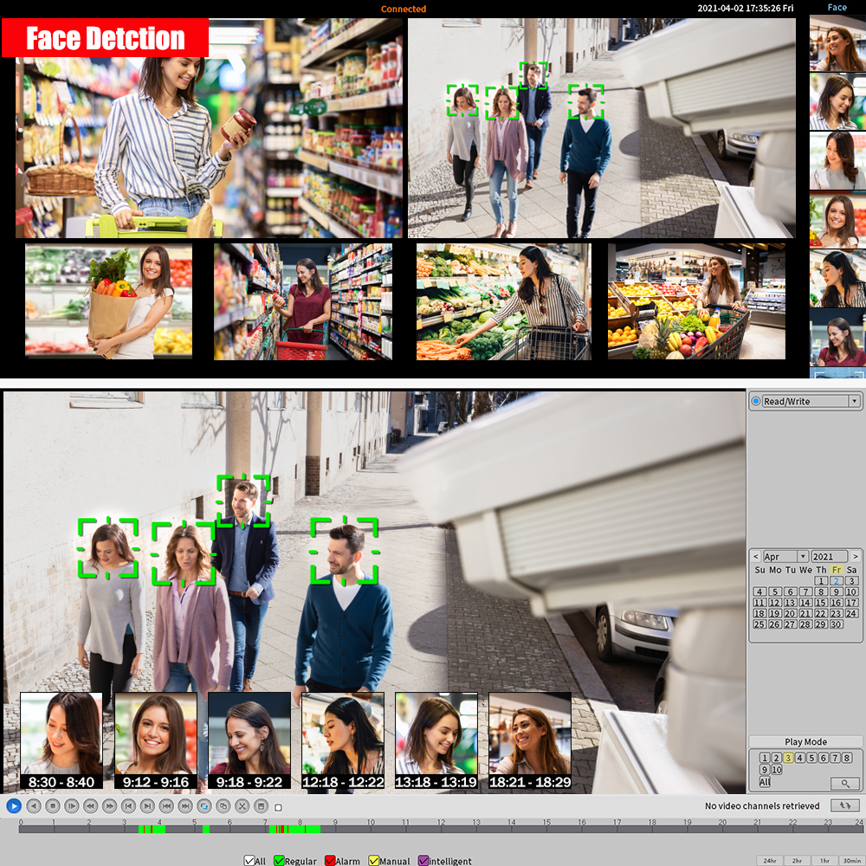866x866 pixels.
Task: Go to next month in calendar
Action: pyautogui.click(x=856, y=557)
